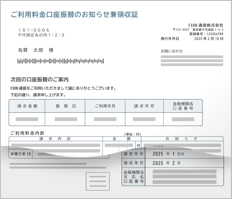The image size is (232, 199).
Task: Click the 振替日 column header
Action: pyautogui.click(x=65, y=106)
